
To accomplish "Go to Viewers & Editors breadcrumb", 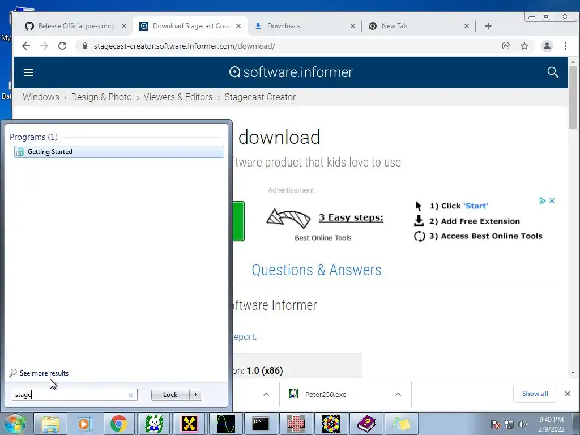I will click(x=178, y=97).
